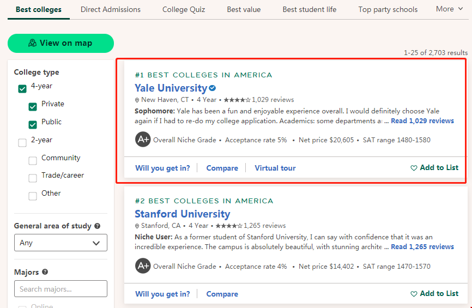Uncheck the Private checkbox
The width and height of the screenshot is (472, 308).
(x=33, y=107)
